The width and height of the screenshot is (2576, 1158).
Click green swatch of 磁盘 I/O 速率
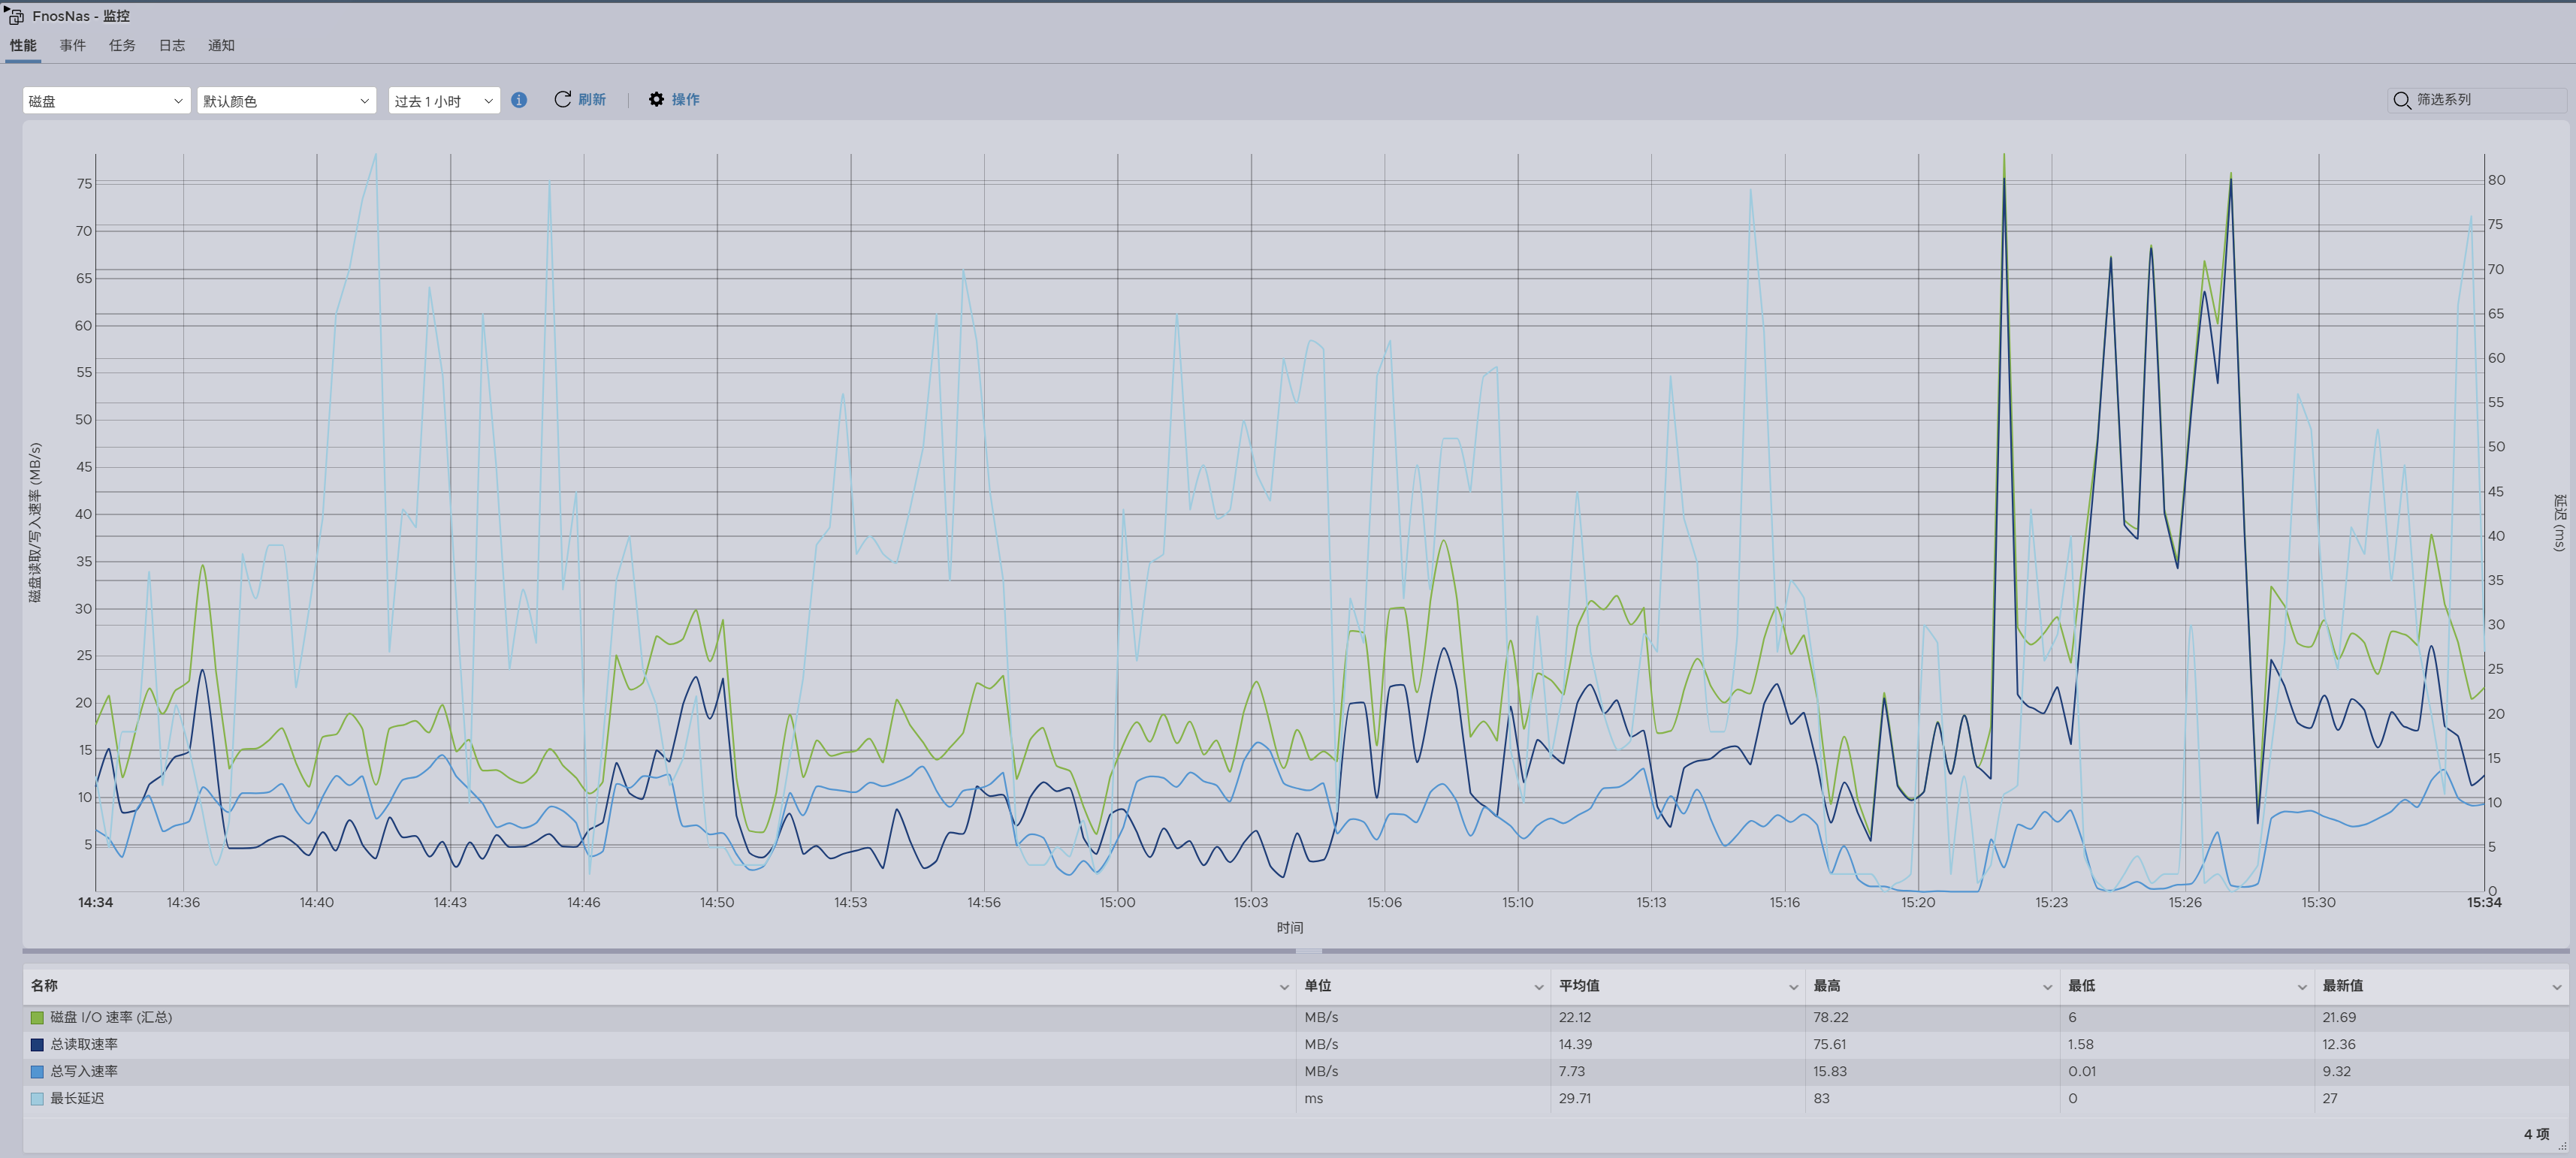[x=37, y=1018]
